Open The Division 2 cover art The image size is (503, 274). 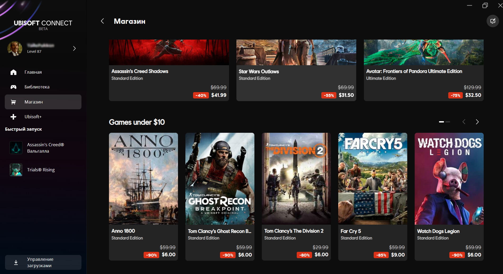pyautogui.click(x=296, y=179)
